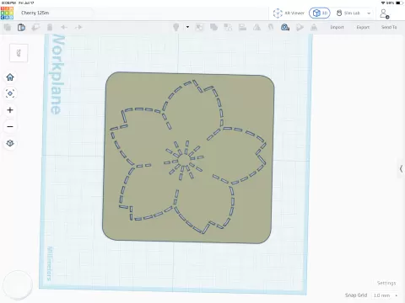Zoom out with the minus button
The width and height of the screenshot is (405, 303).
10,126
